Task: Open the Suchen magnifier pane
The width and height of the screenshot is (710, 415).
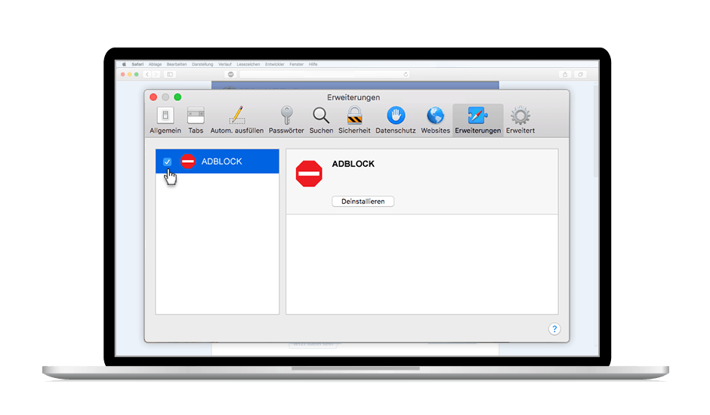Action: coord(321,121)
